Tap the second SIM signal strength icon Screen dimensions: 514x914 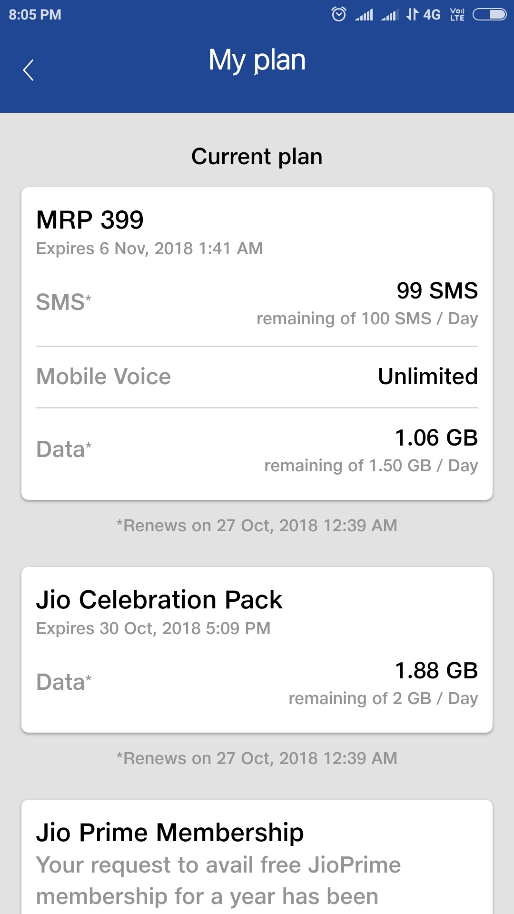pos(390,15)
